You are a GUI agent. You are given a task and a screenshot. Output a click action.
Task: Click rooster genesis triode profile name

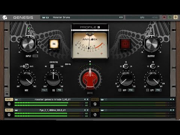click(52, 99)
